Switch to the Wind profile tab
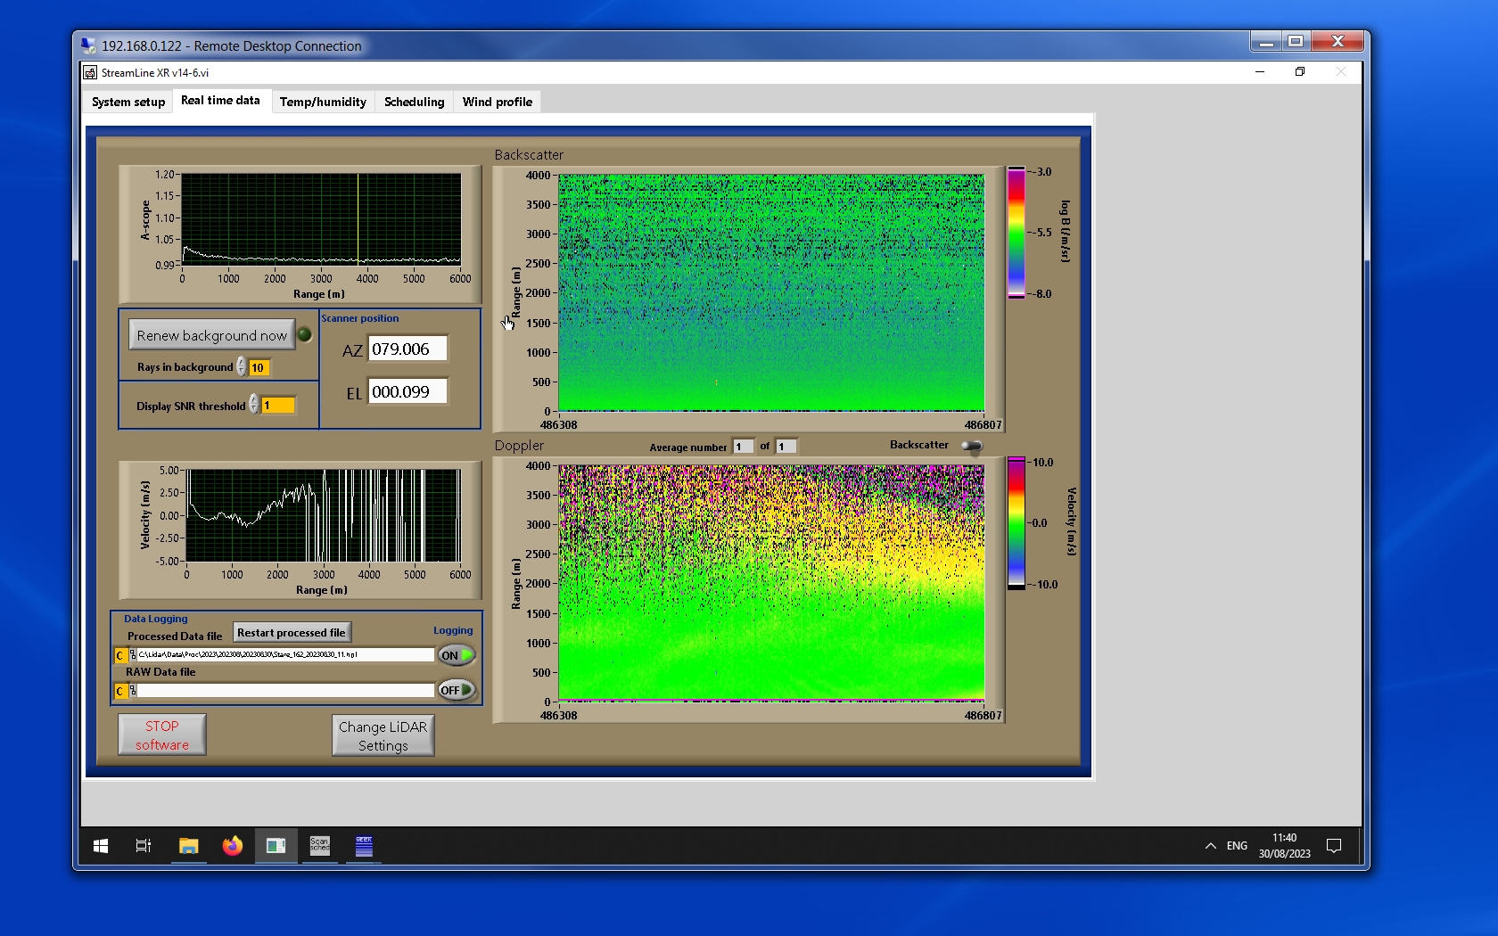This screenshot has width=1498, height=936. click(x=497, y=102)
